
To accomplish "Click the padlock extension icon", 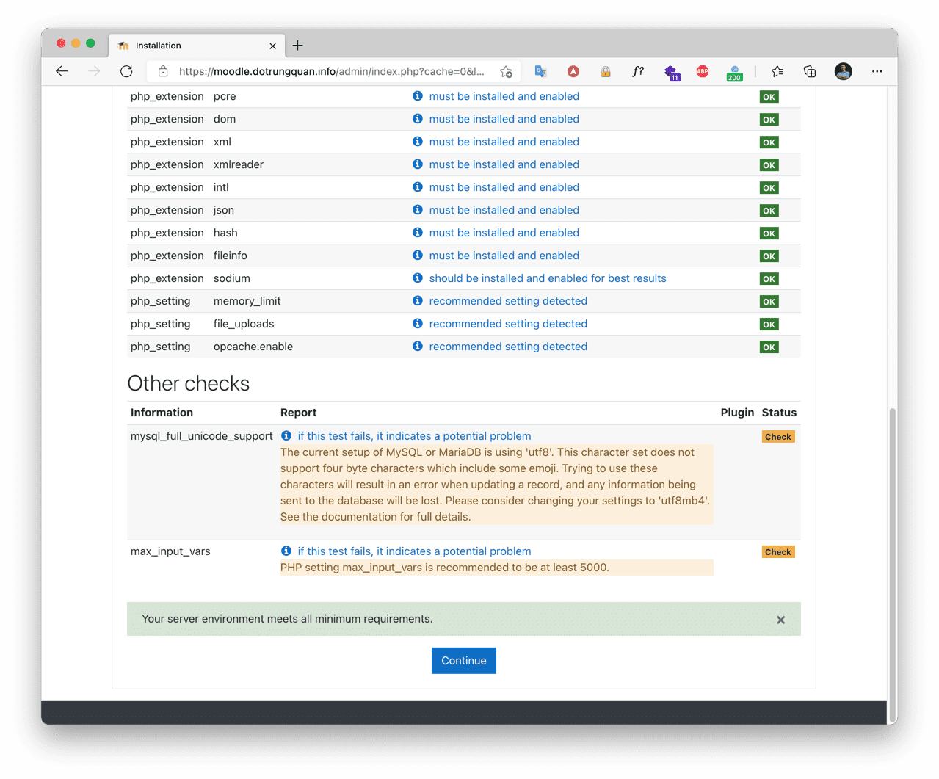I will coord(605,71).
